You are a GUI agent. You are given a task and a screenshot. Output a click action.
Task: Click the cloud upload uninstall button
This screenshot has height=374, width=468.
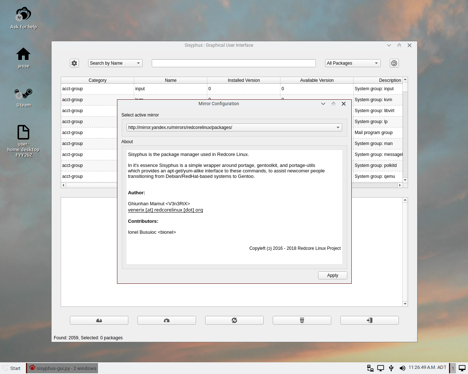167,320
